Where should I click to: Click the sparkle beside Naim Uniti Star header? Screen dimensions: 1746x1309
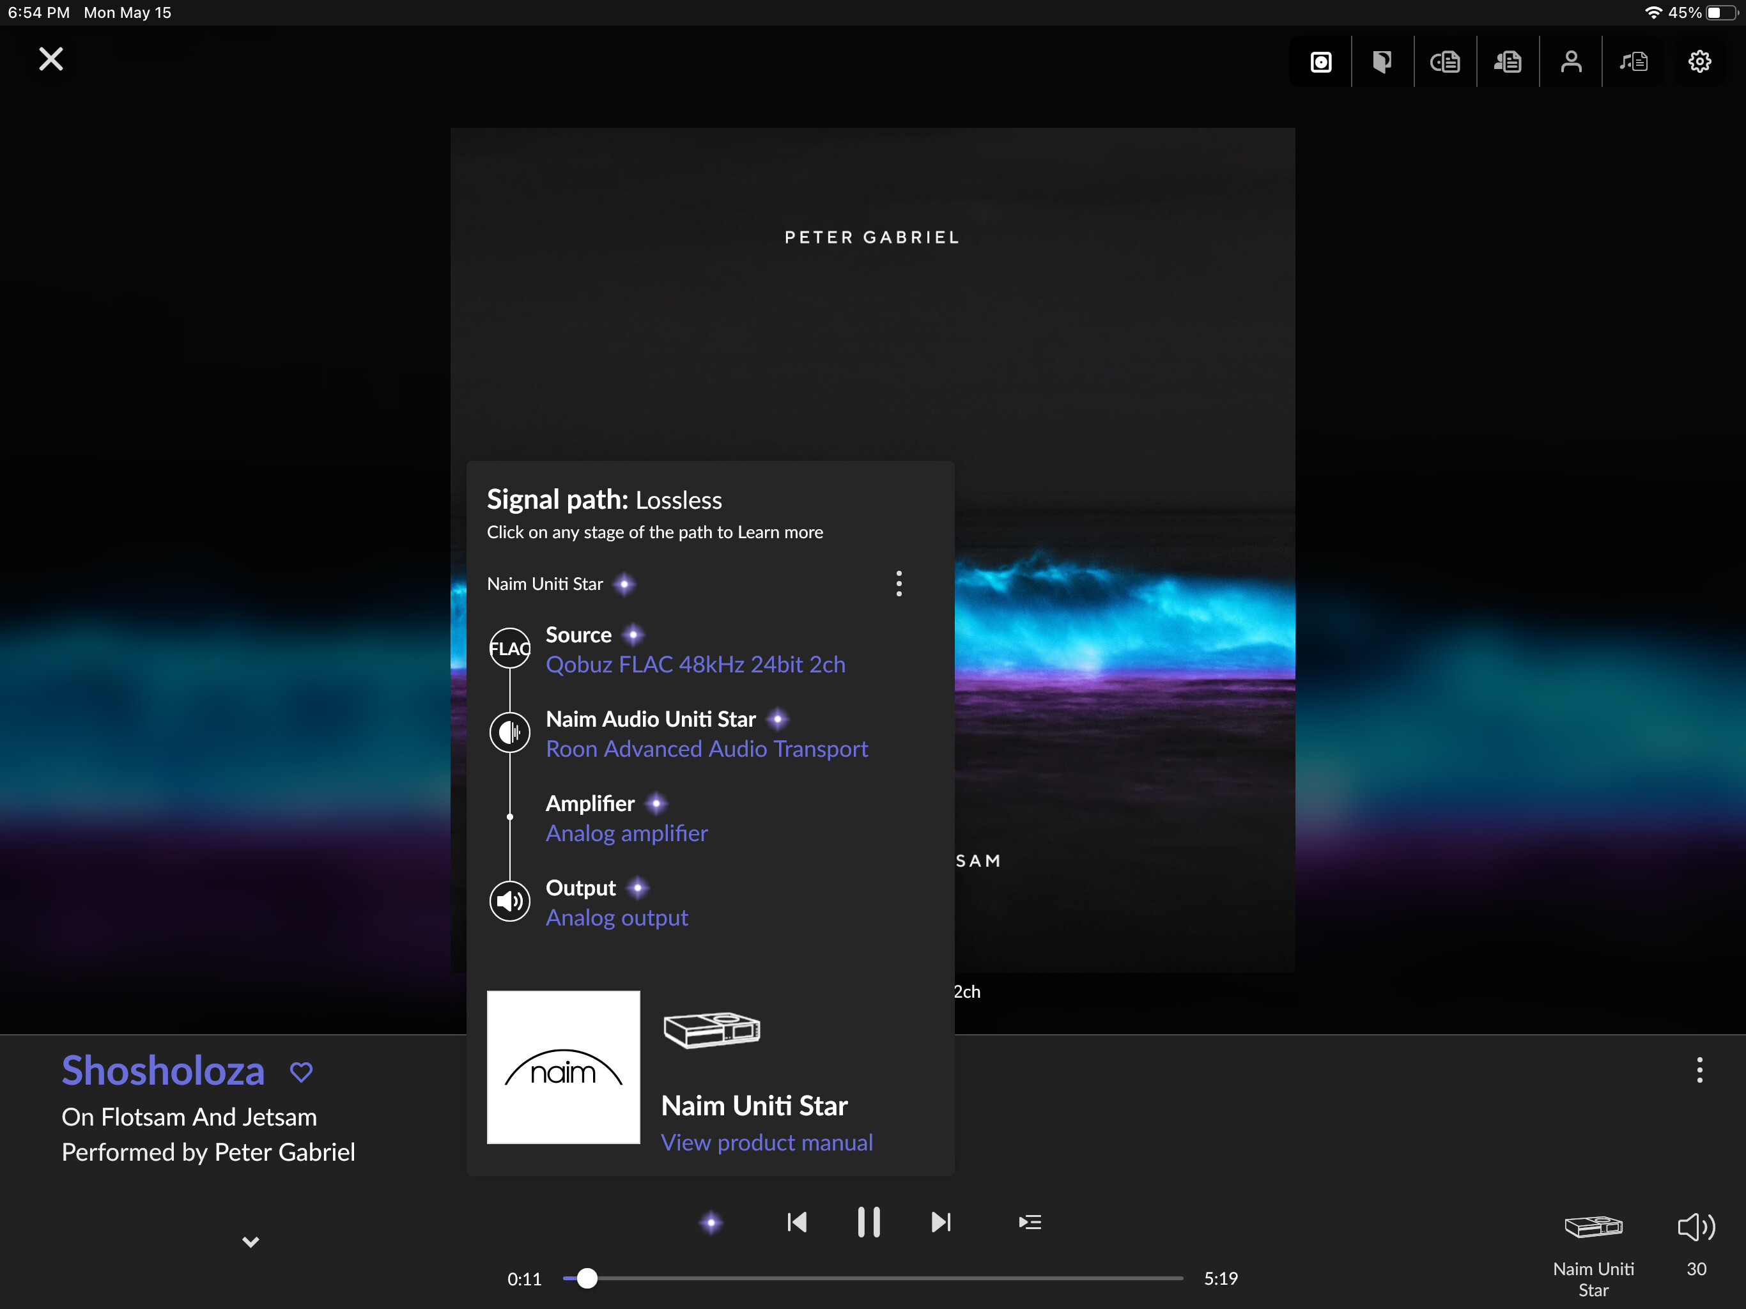click(624, 584)
